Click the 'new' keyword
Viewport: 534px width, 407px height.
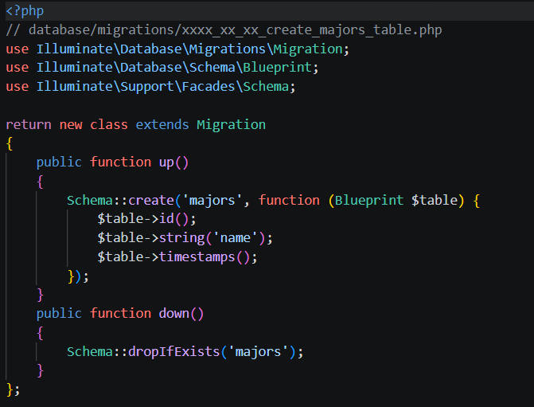point(71,124)
